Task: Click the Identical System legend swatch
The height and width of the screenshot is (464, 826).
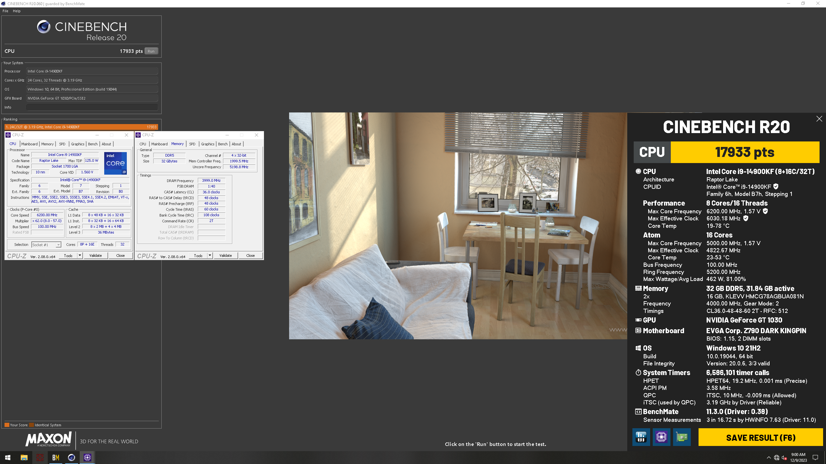Action: point(31,425)
